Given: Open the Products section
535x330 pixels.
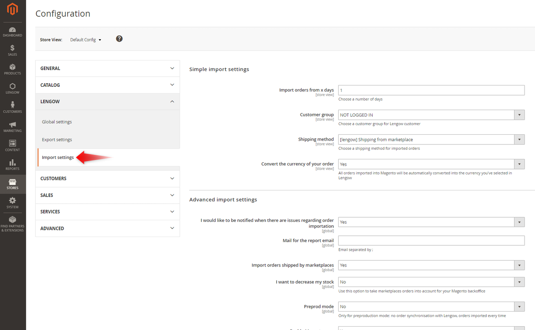Looking at the screenshot, I should 13,69.
